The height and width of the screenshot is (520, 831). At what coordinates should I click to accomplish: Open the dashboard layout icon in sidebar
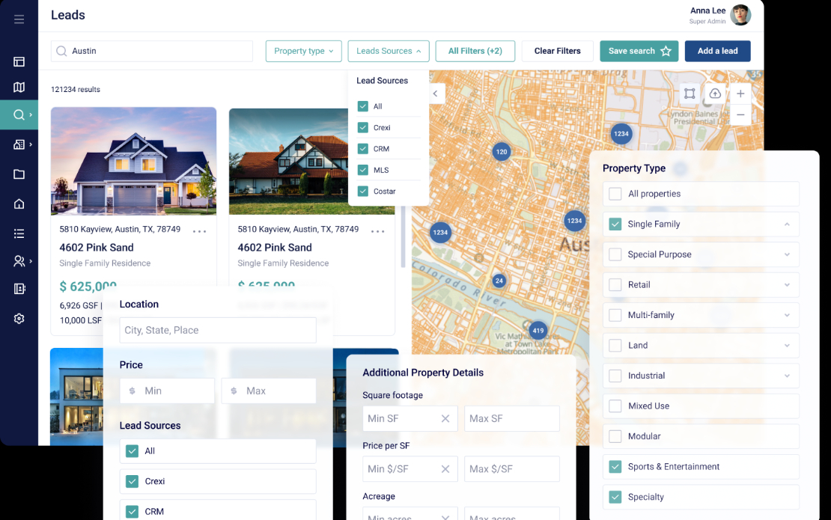click(x=19, y=62)
